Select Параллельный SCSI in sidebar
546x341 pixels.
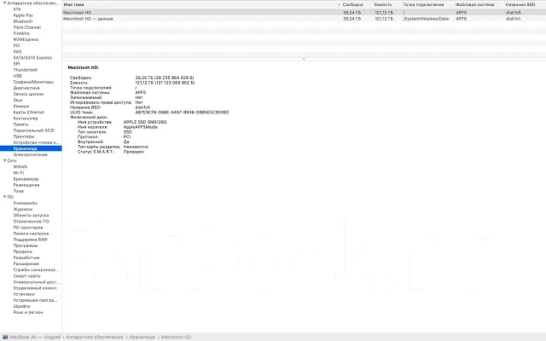coord(34,130)
